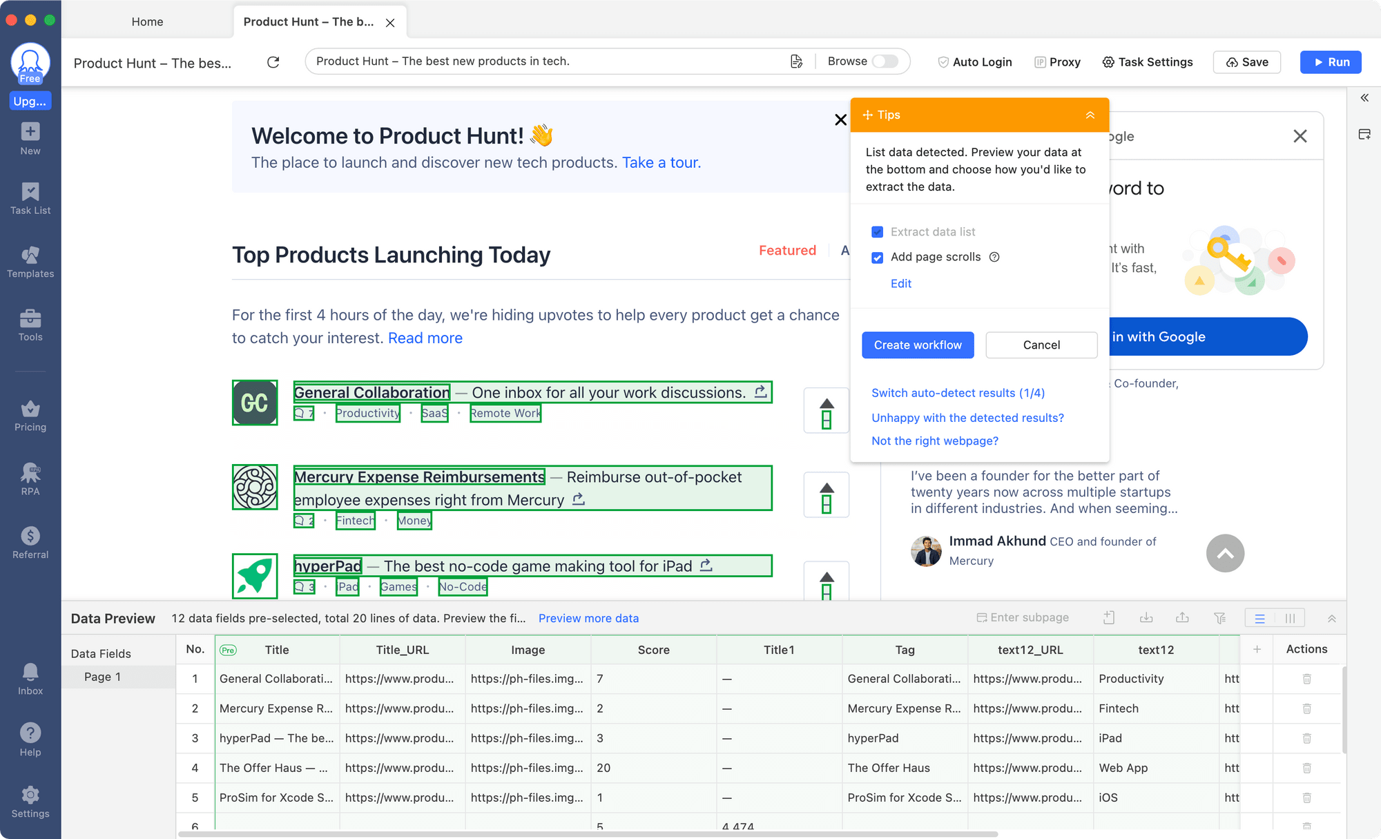Collapse the Data Preview panel
The width and height of the screenshot is (1381, 839).
[1331, 619]
